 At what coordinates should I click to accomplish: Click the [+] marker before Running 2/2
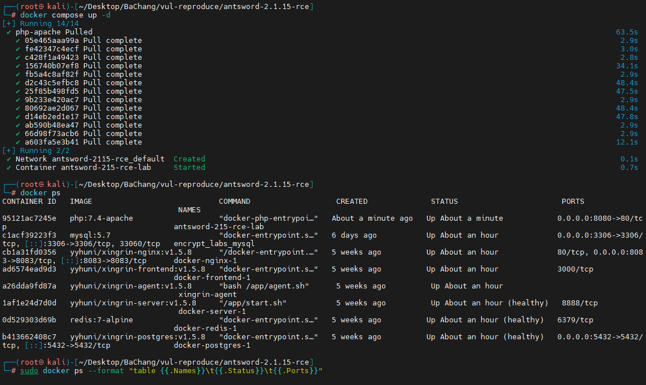click(8, 151)
